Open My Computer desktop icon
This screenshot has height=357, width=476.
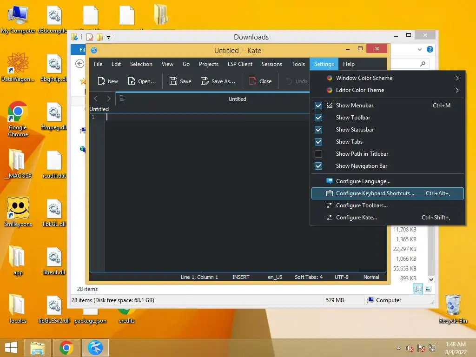pyautogui.click(x=18, y=18)
